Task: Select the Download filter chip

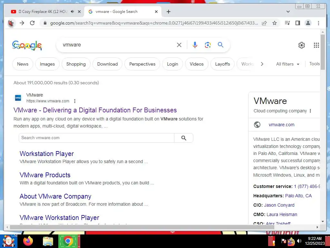Action: coord(107,64)
